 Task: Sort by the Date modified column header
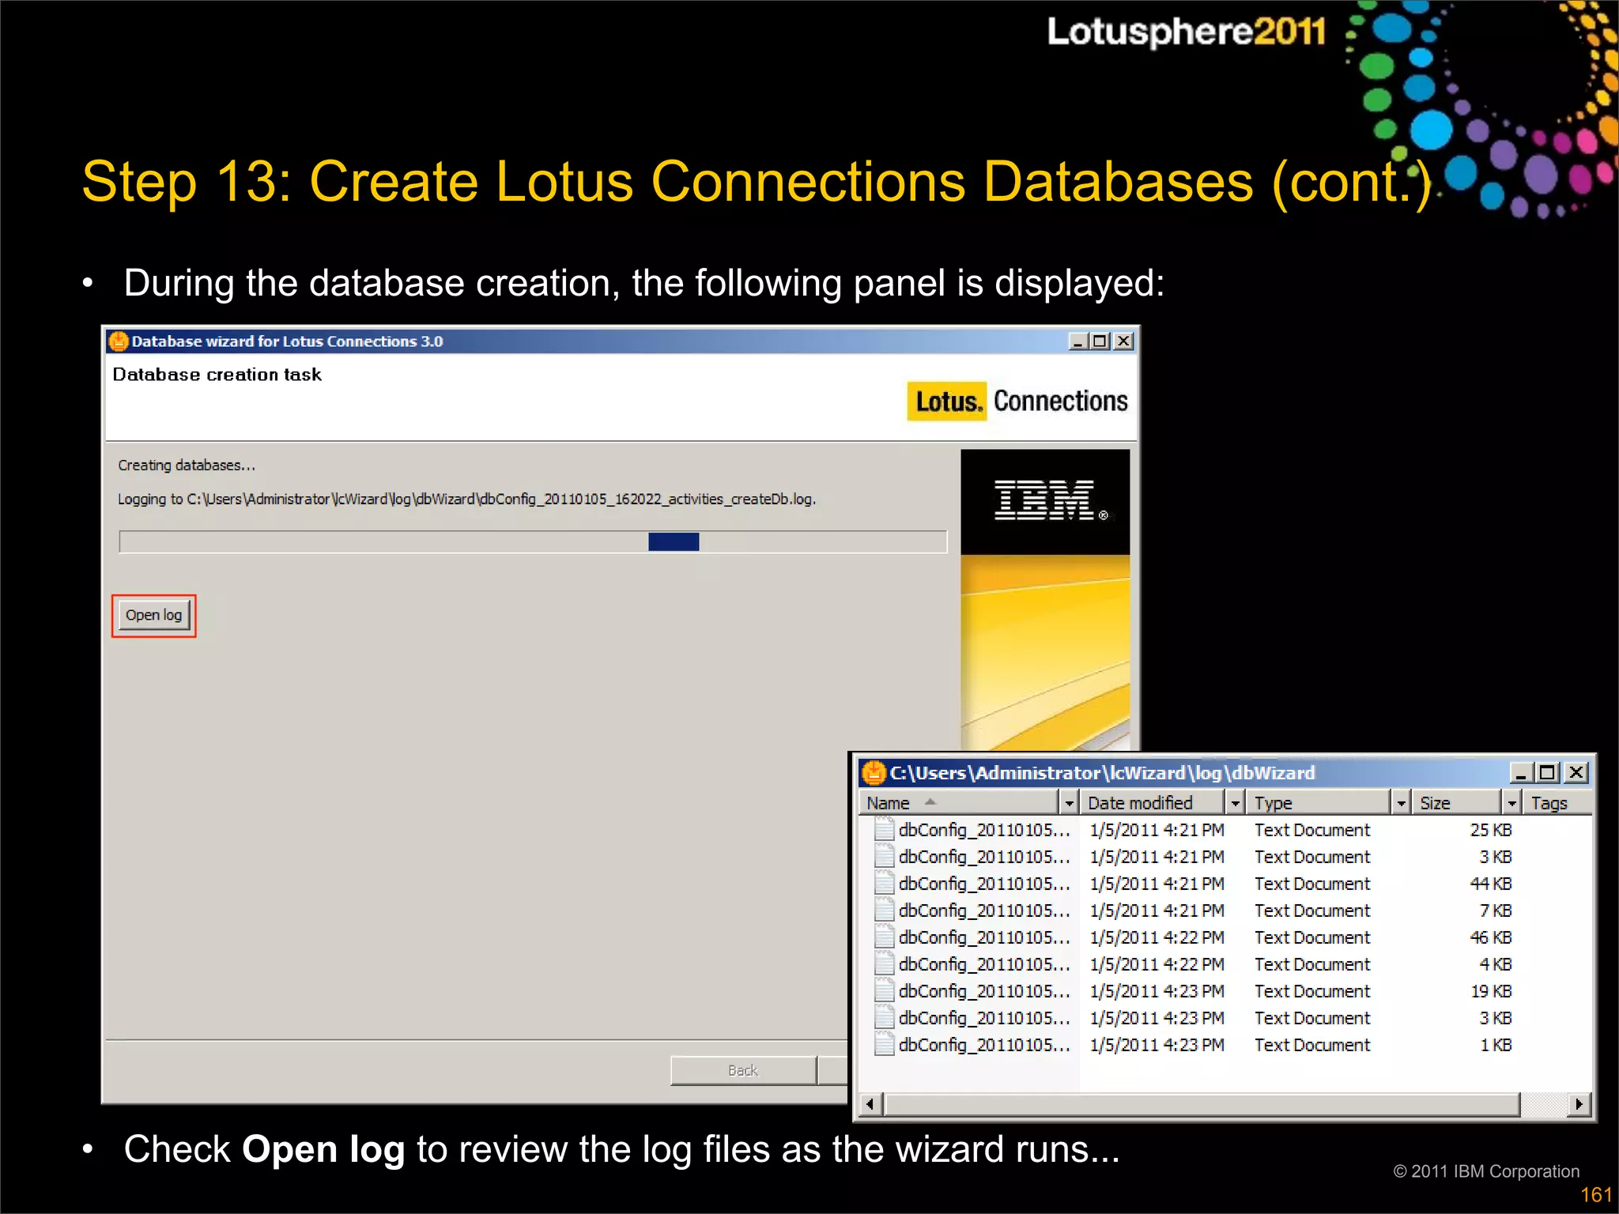pos(1153,803)
